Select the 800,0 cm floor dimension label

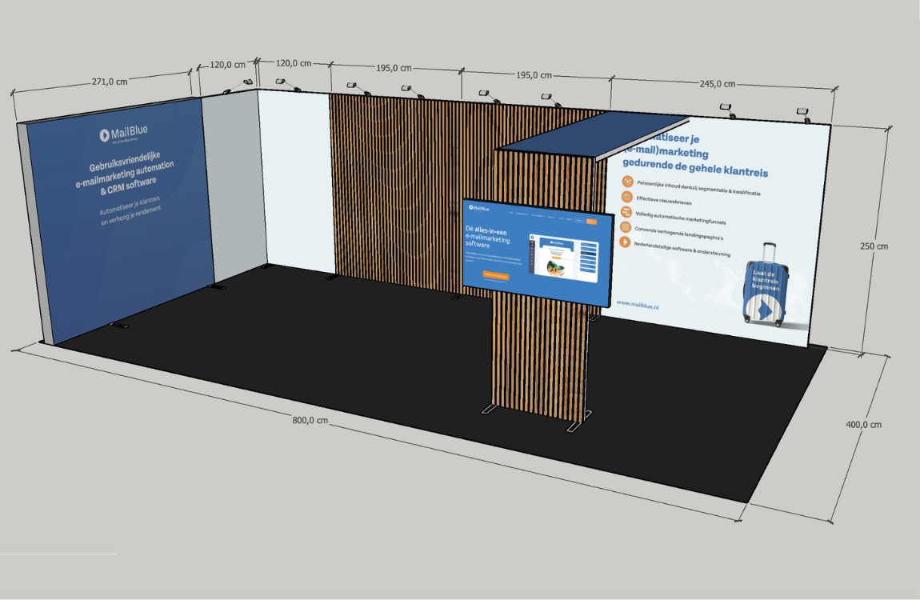(310, 420)
